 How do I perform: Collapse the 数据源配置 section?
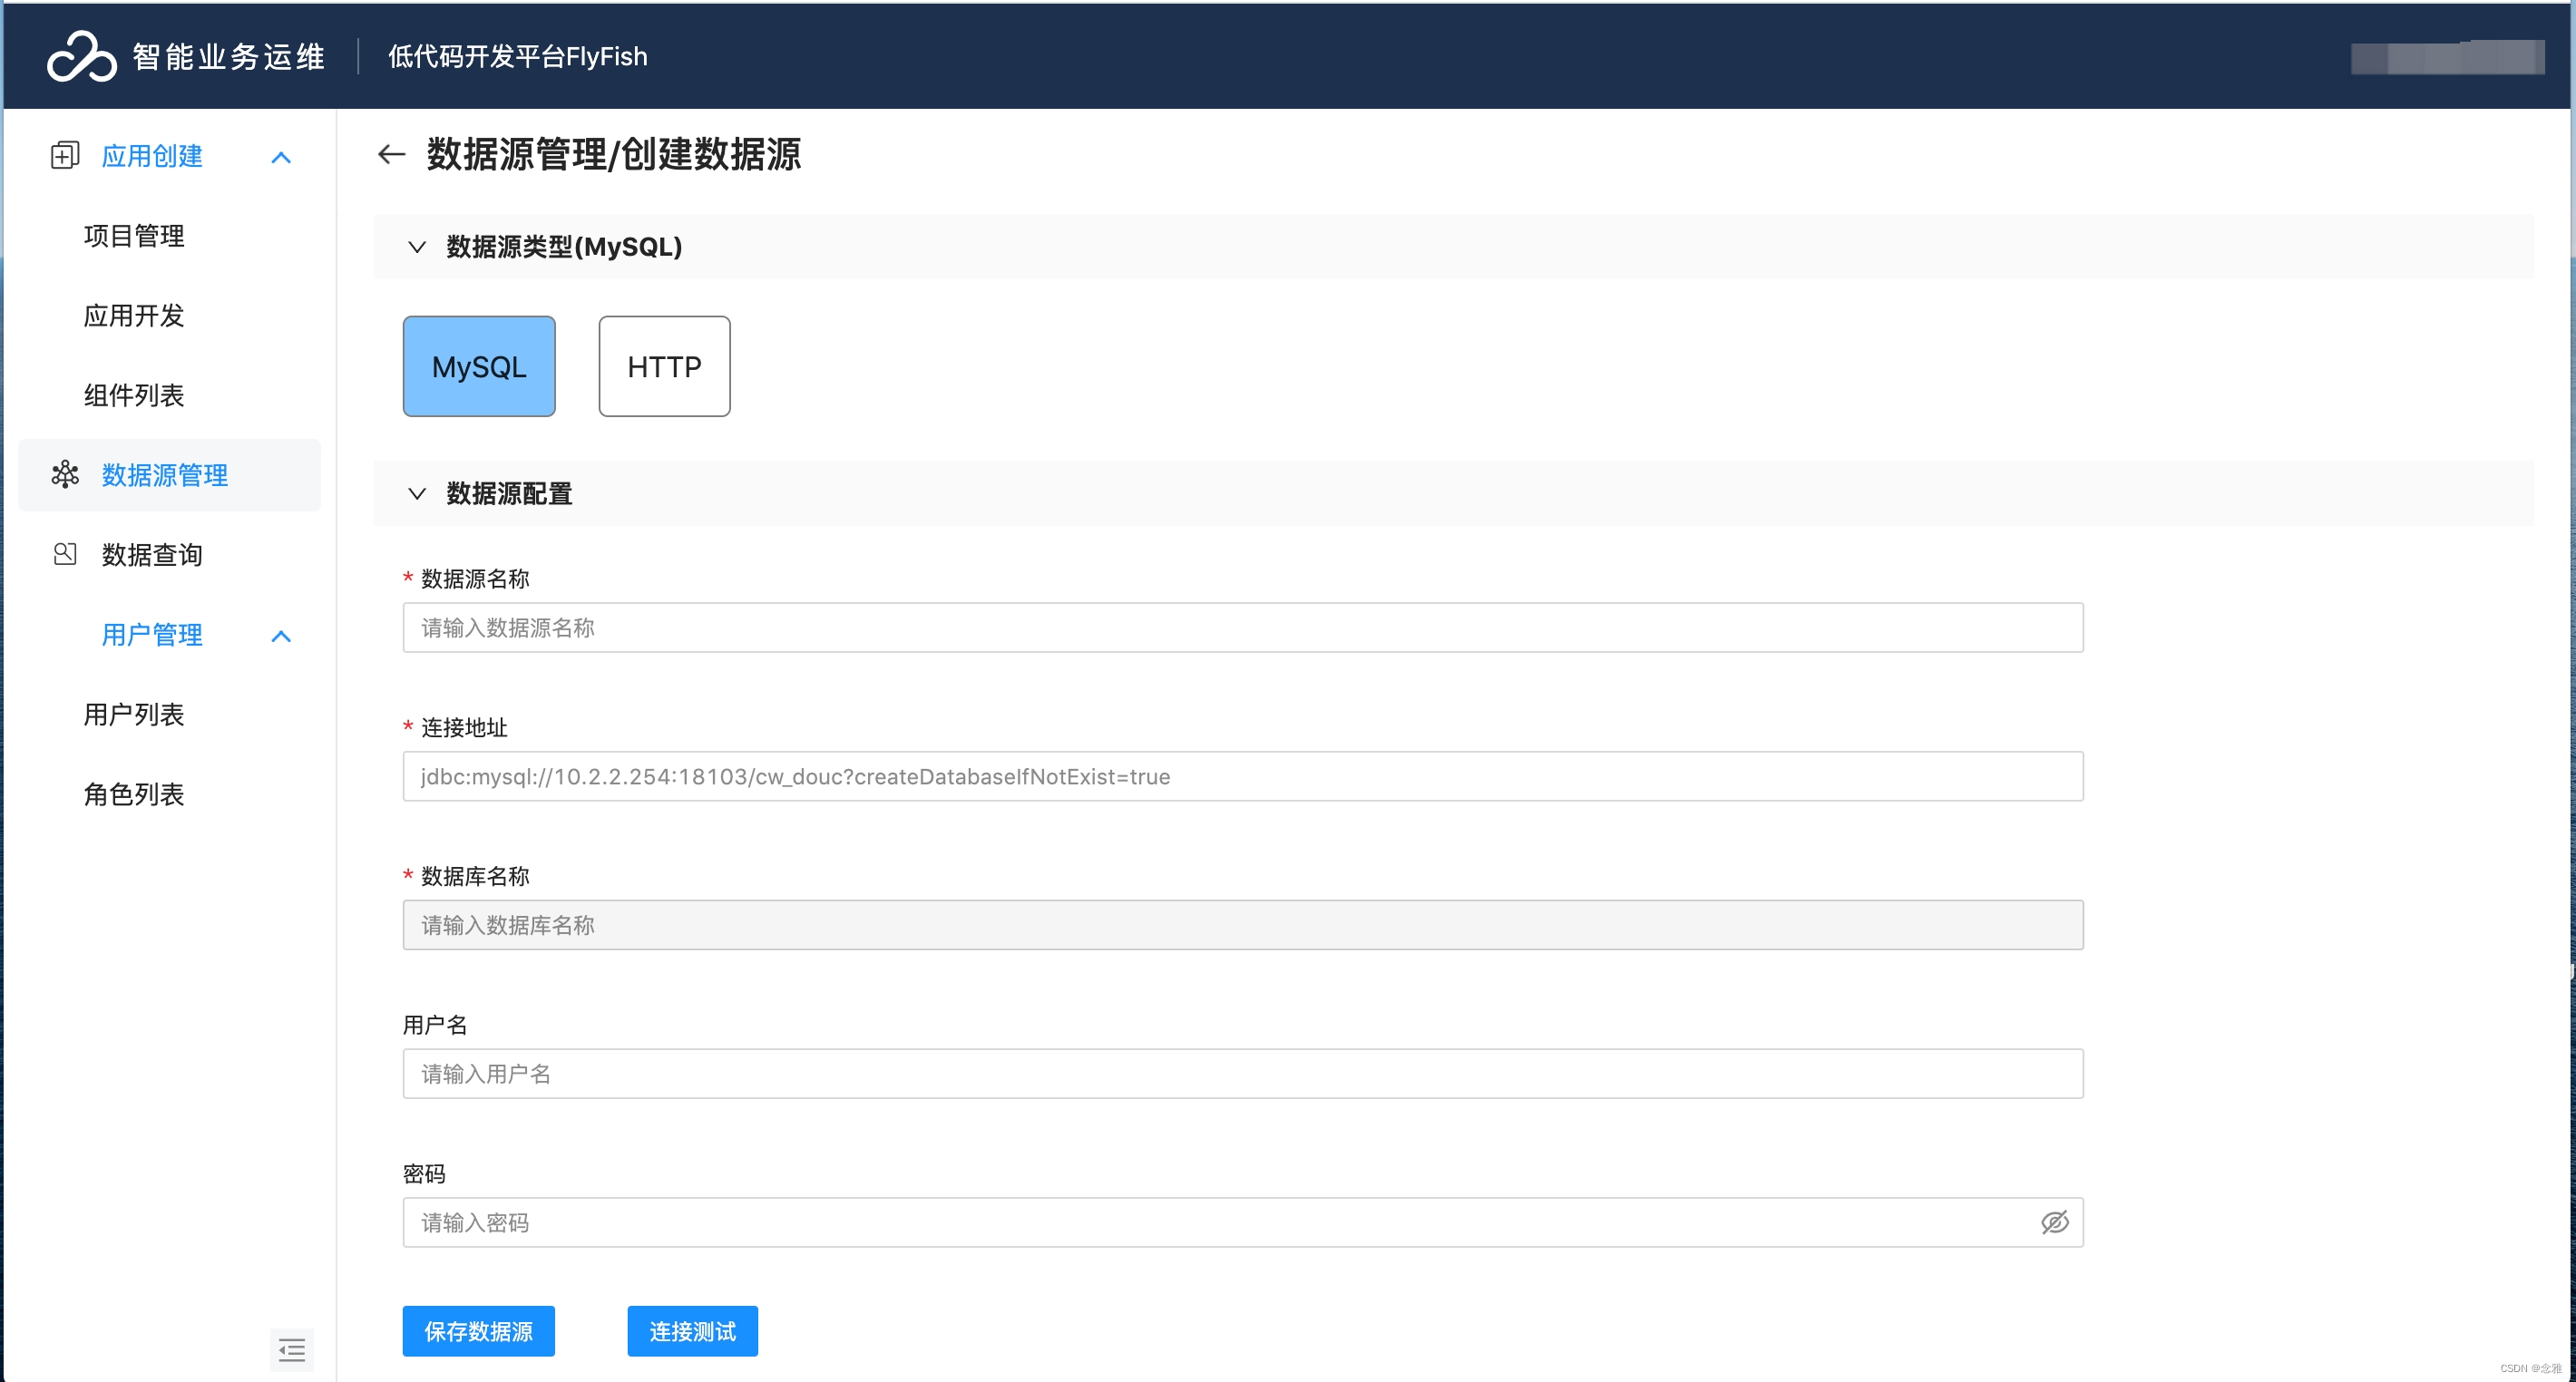[417, 493]
